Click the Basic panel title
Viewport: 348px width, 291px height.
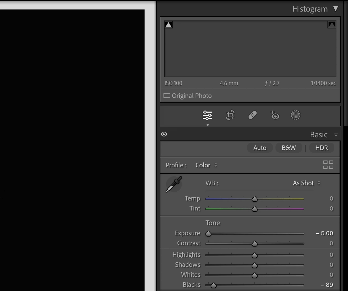click(319, 135)
